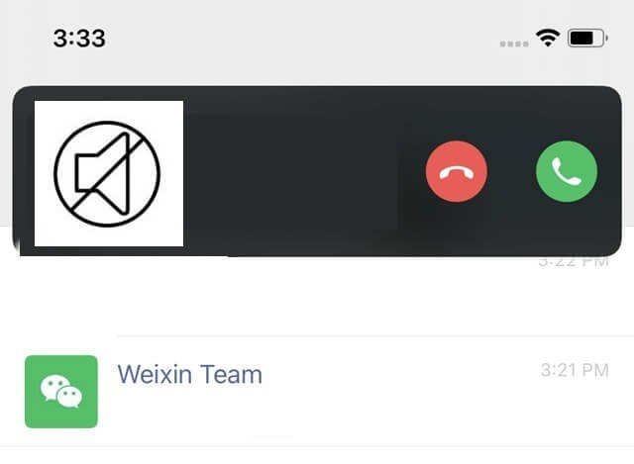Tap the 3:33 clock in status bar
634x464 pixels.
[79, 39]
